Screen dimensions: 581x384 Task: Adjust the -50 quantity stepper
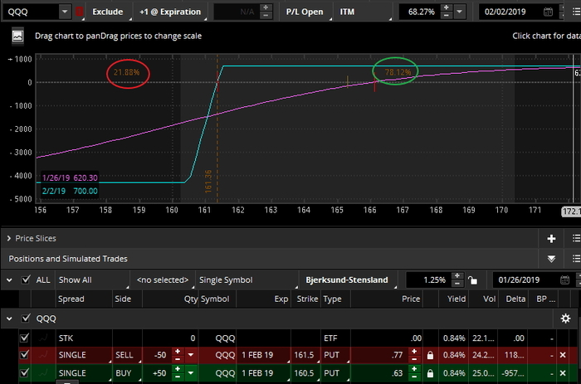178,355
